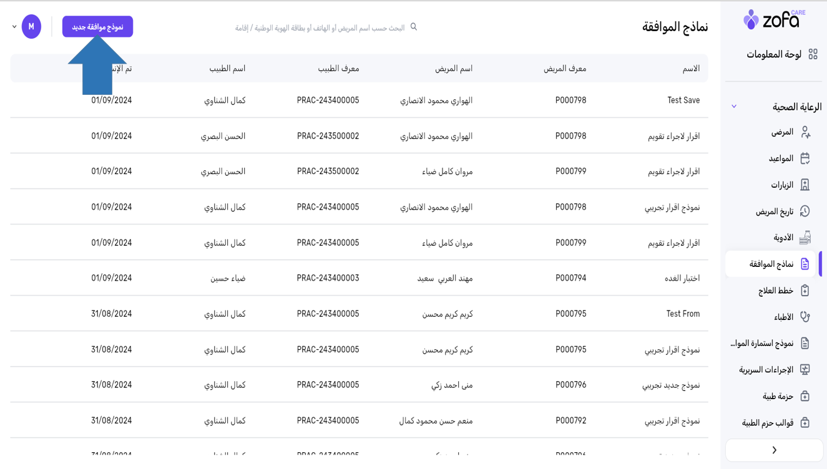827x469 pixels.
Task: Select the doctors (الأطباء) stethoscope icon
Action: (805, 317)
